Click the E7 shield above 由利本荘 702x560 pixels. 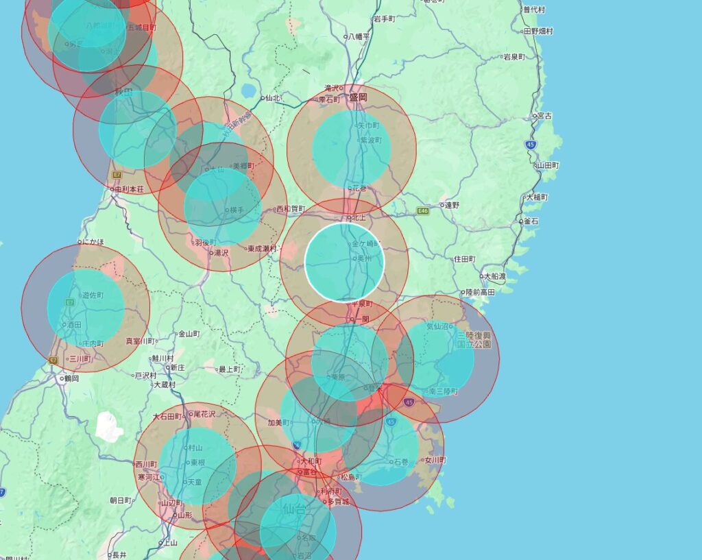[117, 175]
